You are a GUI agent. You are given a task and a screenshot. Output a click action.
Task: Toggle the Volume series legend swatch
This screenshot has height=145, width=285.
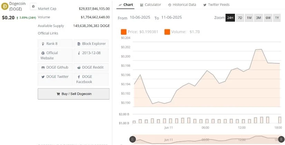167,32
